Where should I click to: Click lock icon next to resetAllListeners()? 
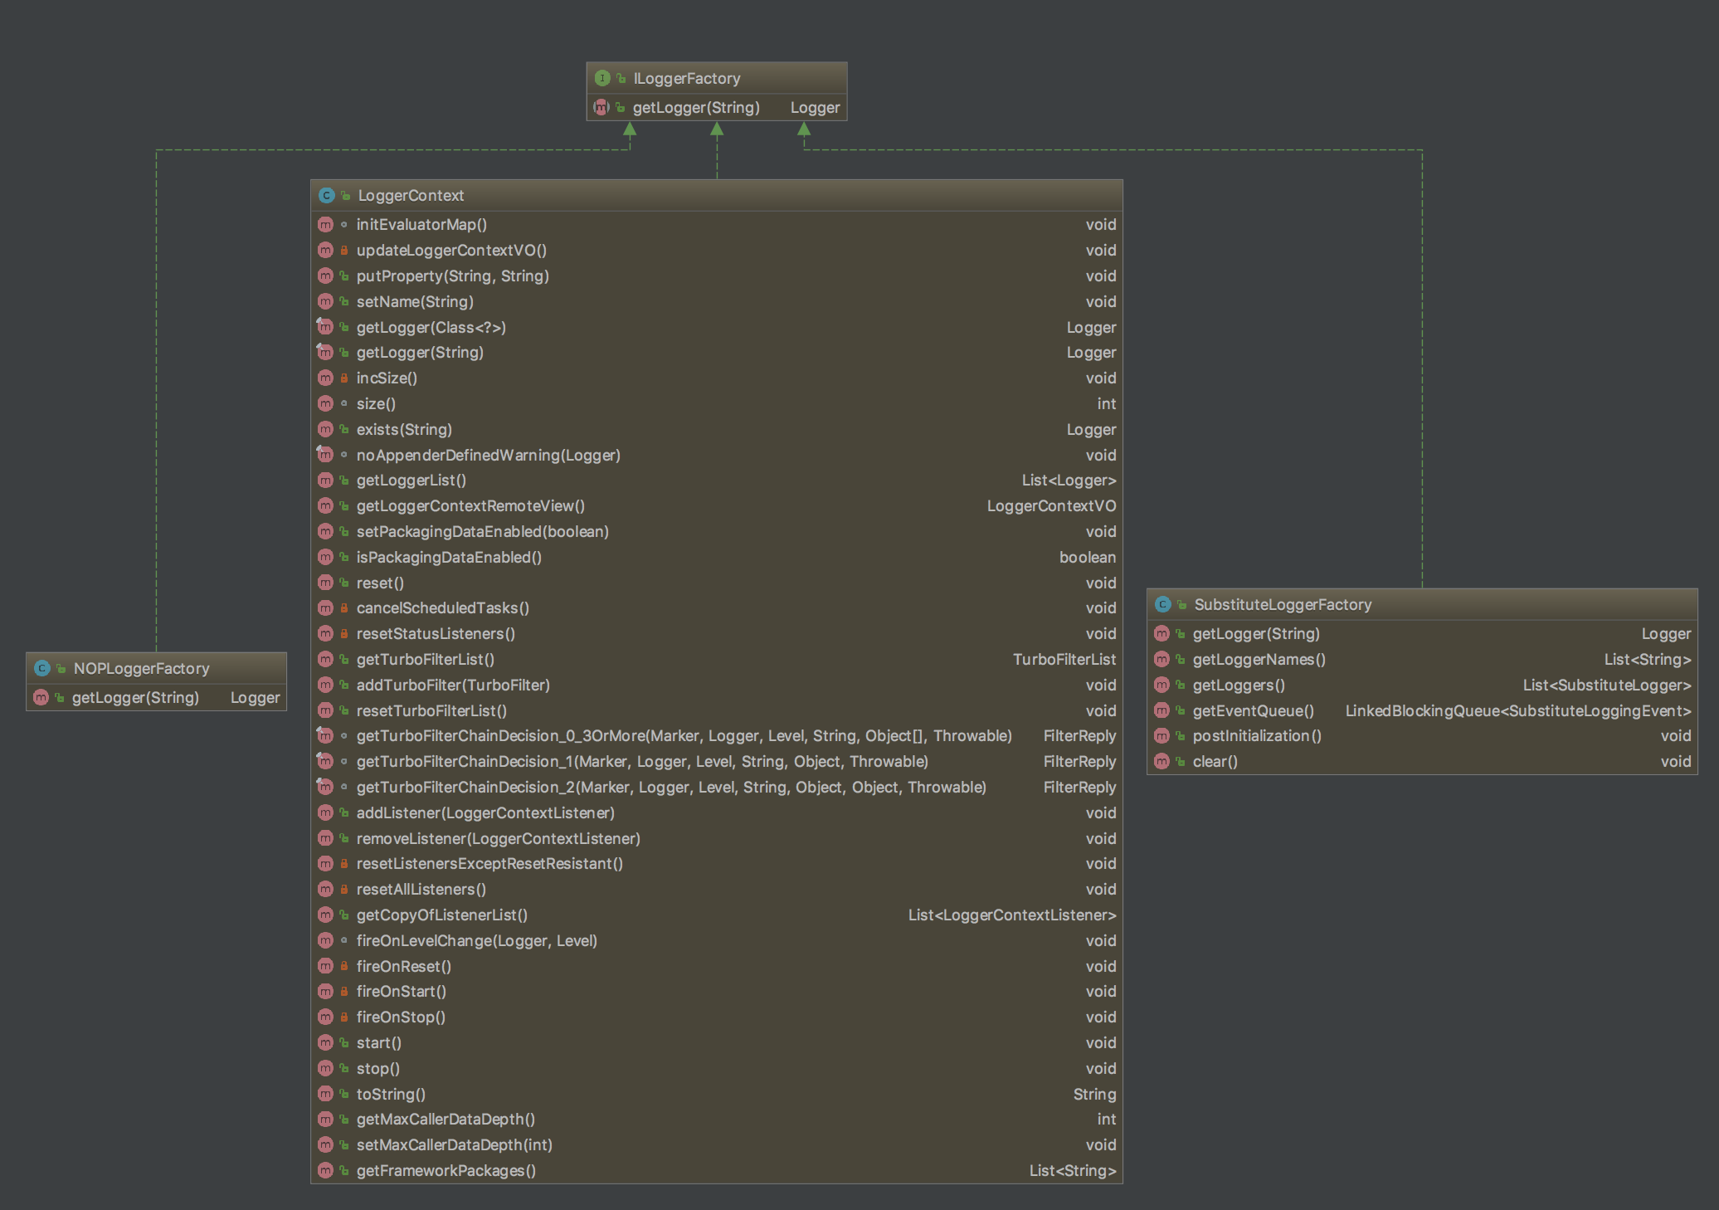[x=344, y=889]
